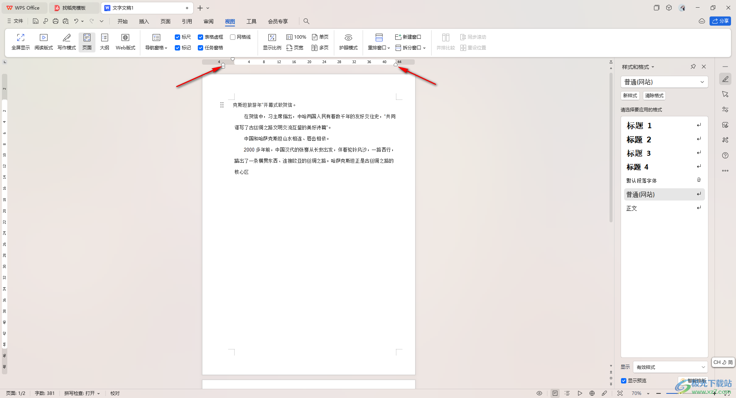Enter 全屏显示 full screen view
The height and width of the screenshot is (398, 736).
pos(21,42)
